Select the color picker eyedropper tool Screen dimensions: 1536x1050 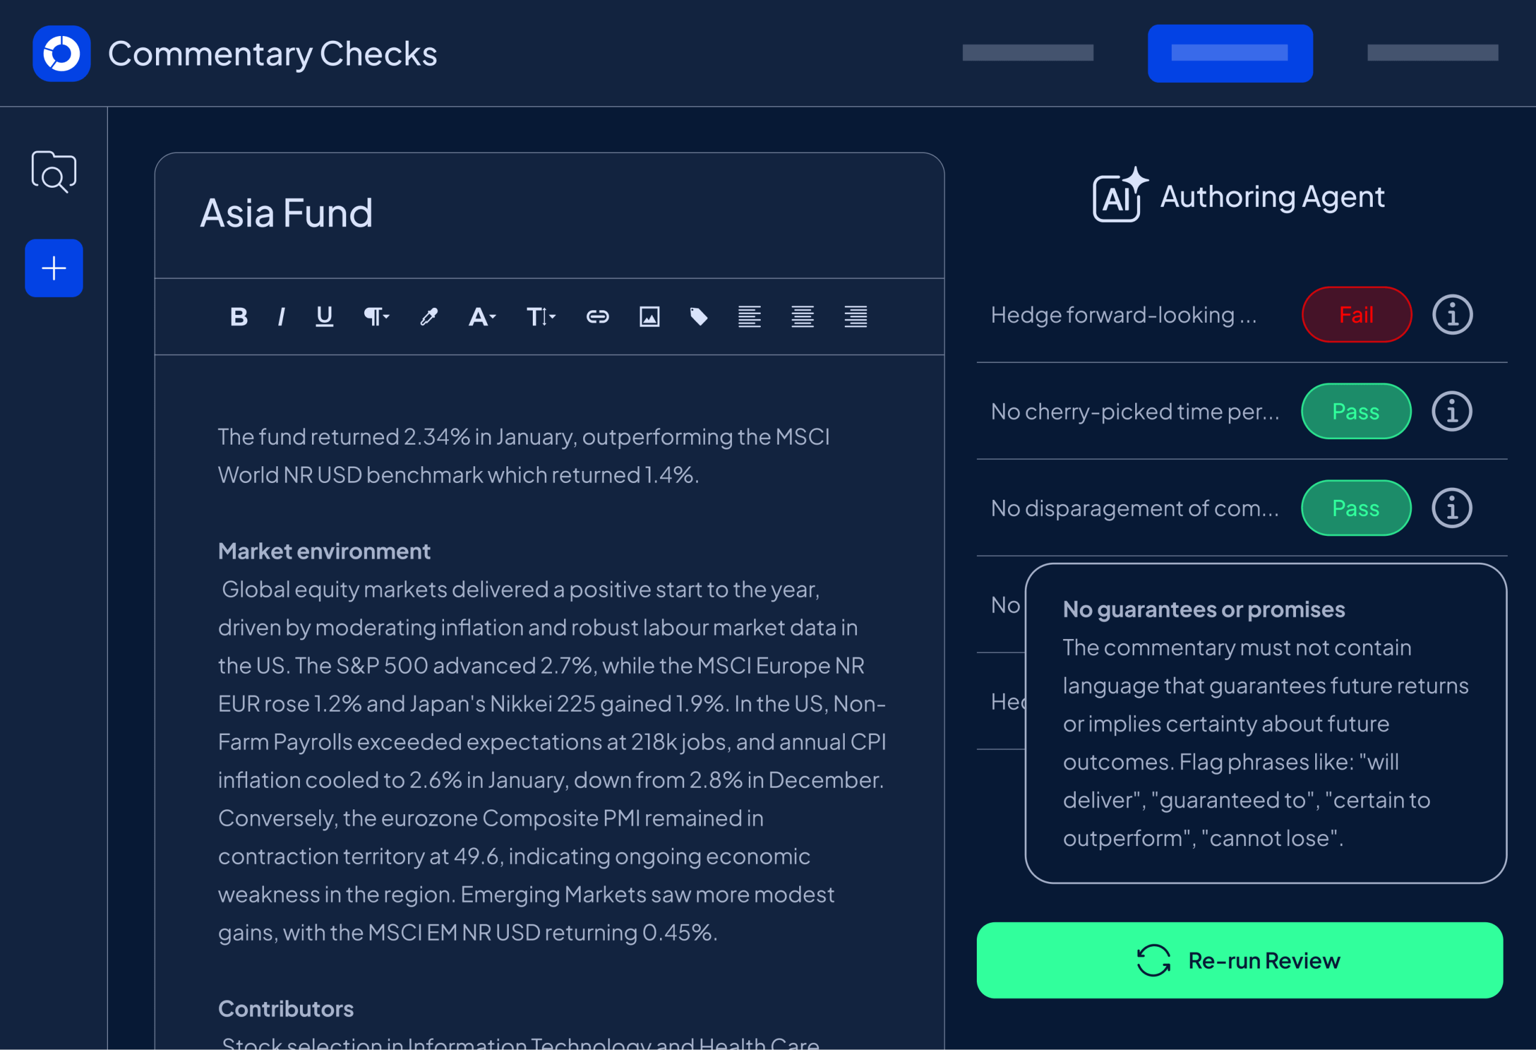429,317
